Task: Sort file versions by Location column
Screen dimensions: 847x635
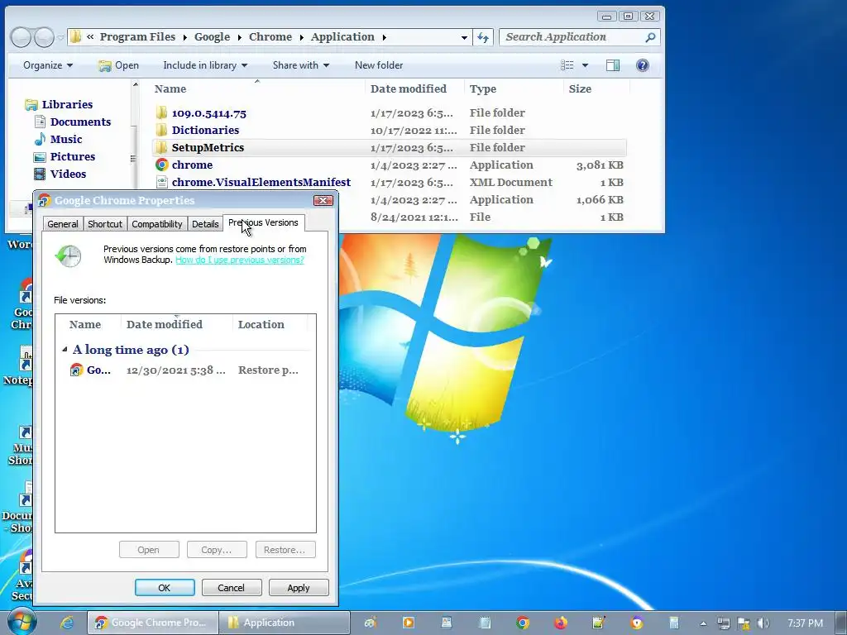Action: [x=270, y=324]
